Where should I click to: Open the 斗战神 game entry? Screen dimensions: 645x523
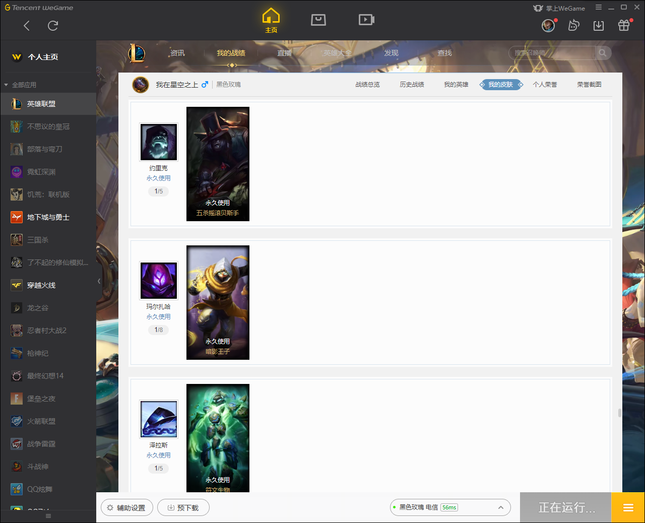[48, 467]
